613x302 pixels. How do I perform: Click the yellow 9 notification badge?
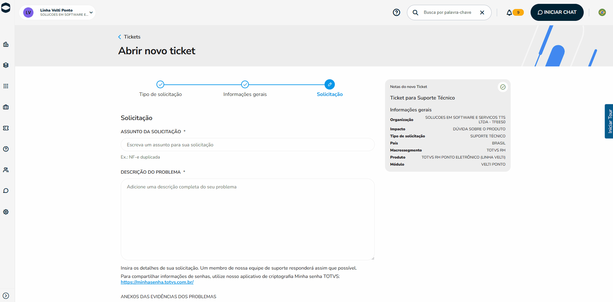pos(518,13)
